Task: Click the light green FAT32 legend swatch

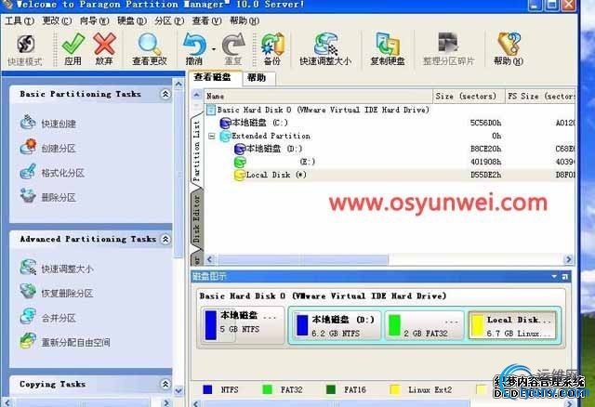Action: (x=267, y=389)
